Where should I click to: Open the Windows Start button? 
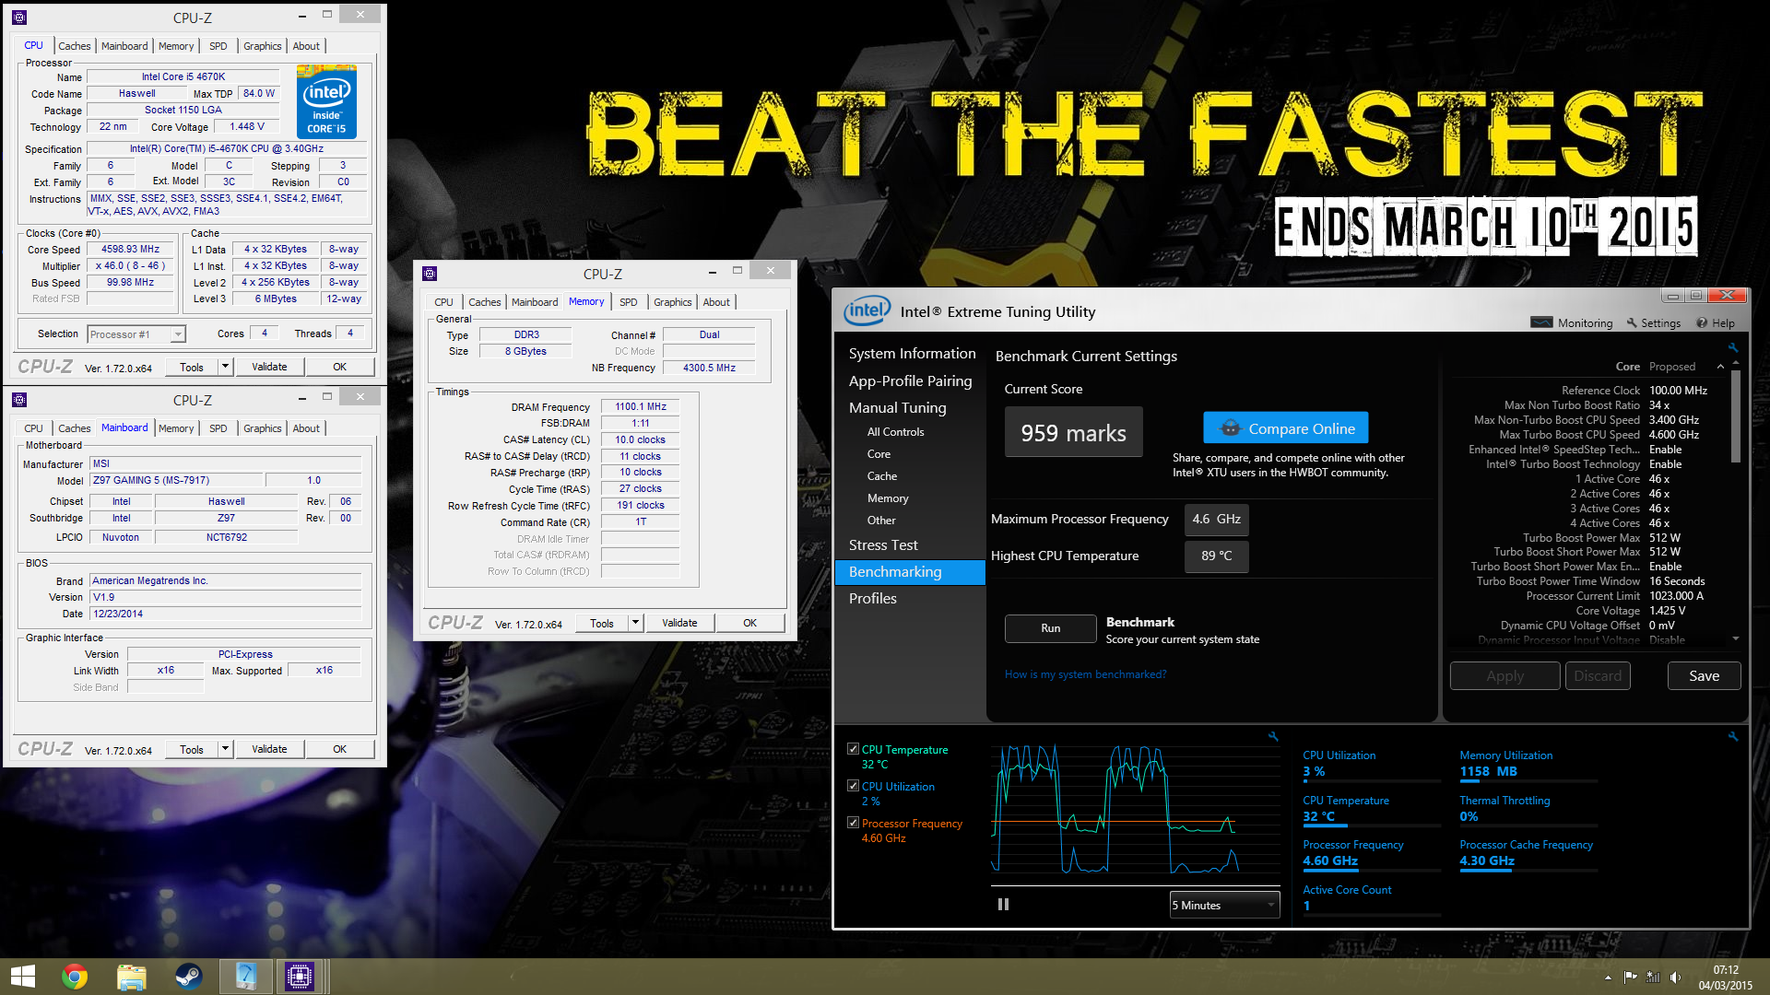click(x=23, y=977)
